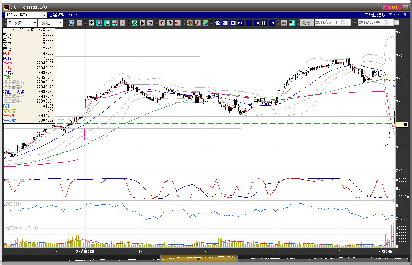Open the 5分足 timeframe dropdown
The height and width of the screenshot is (265, 412).
click(x=60, y=23)
